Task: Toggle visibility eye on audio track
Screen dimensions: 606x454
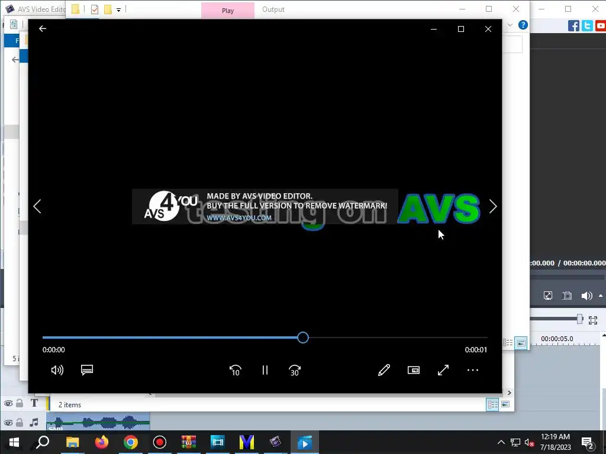Action: click(x=8, y=423)
